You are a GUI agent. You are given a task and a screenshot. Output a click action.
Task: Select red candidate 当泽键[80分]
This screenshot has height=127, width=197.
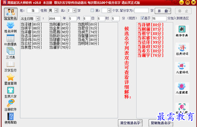(x=150, y=25)
